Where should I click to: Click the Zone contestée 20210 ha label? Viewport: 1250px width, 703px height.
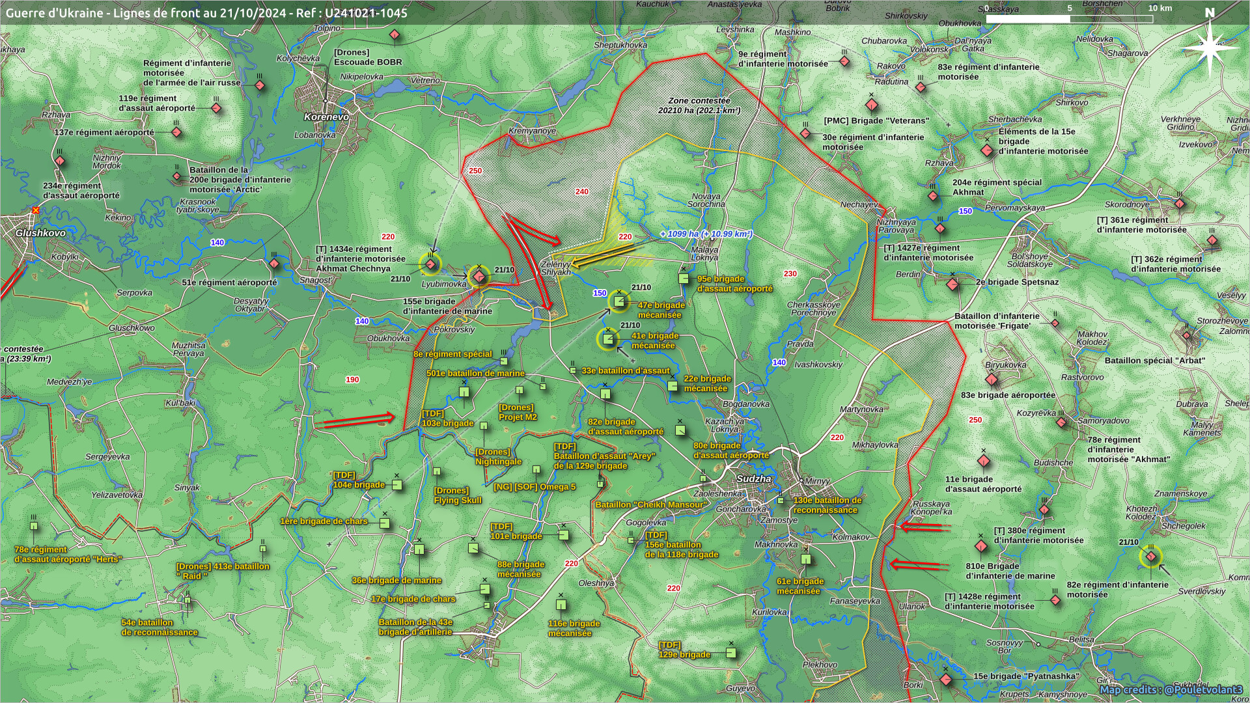(x=699, y=105)
